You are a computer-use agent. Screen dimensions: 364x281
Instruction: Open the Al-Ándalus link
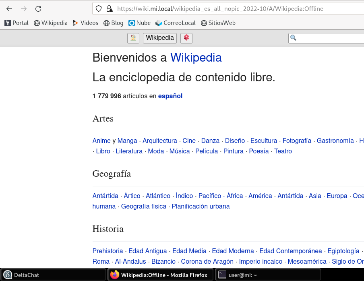tap(130, 261)
